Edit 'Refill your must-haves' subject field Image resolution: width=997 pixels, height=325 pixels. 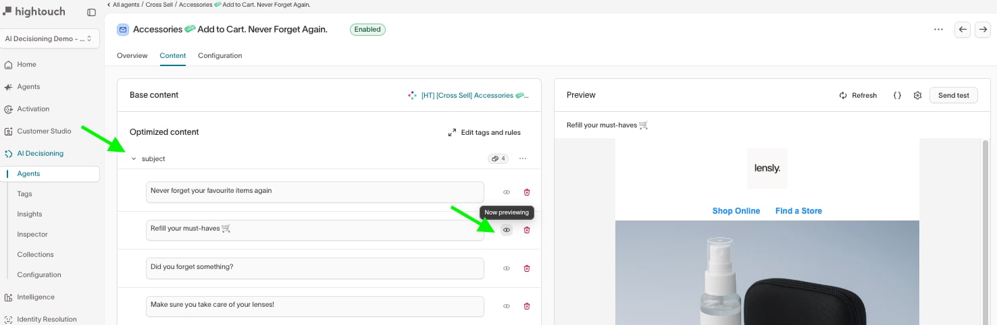pos(315,230)
